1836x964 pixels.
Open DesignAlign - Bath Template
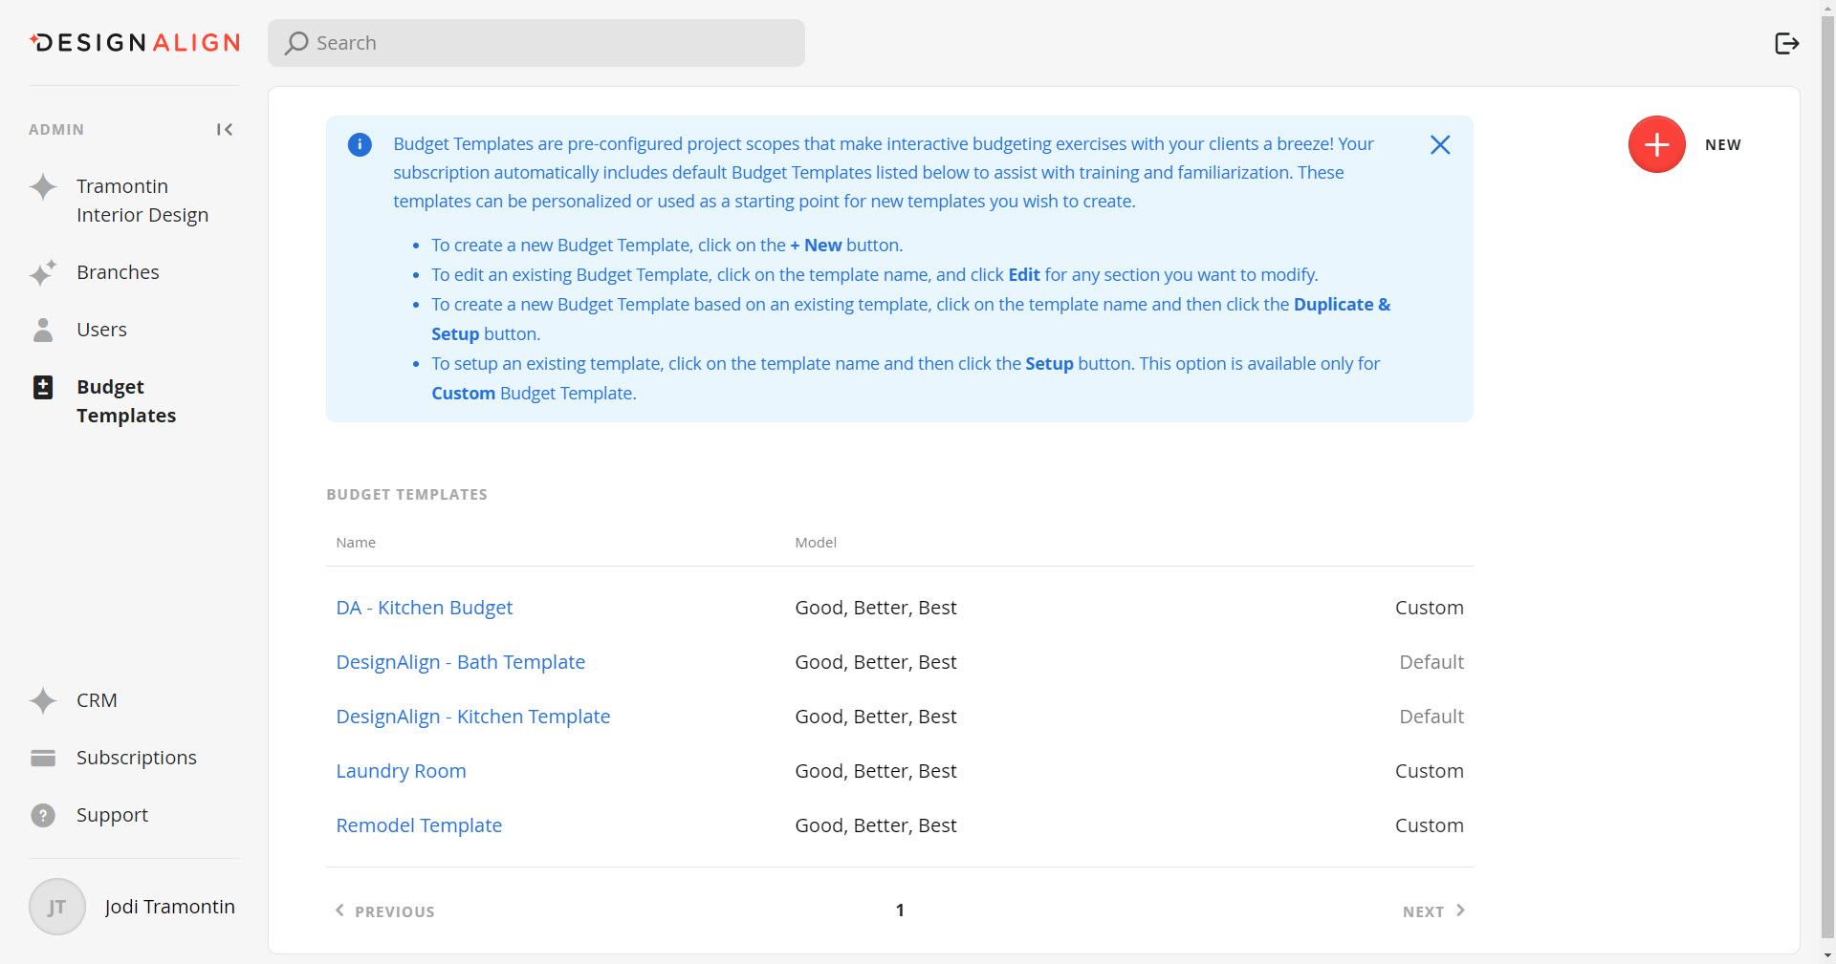click(x=460, y=662)
